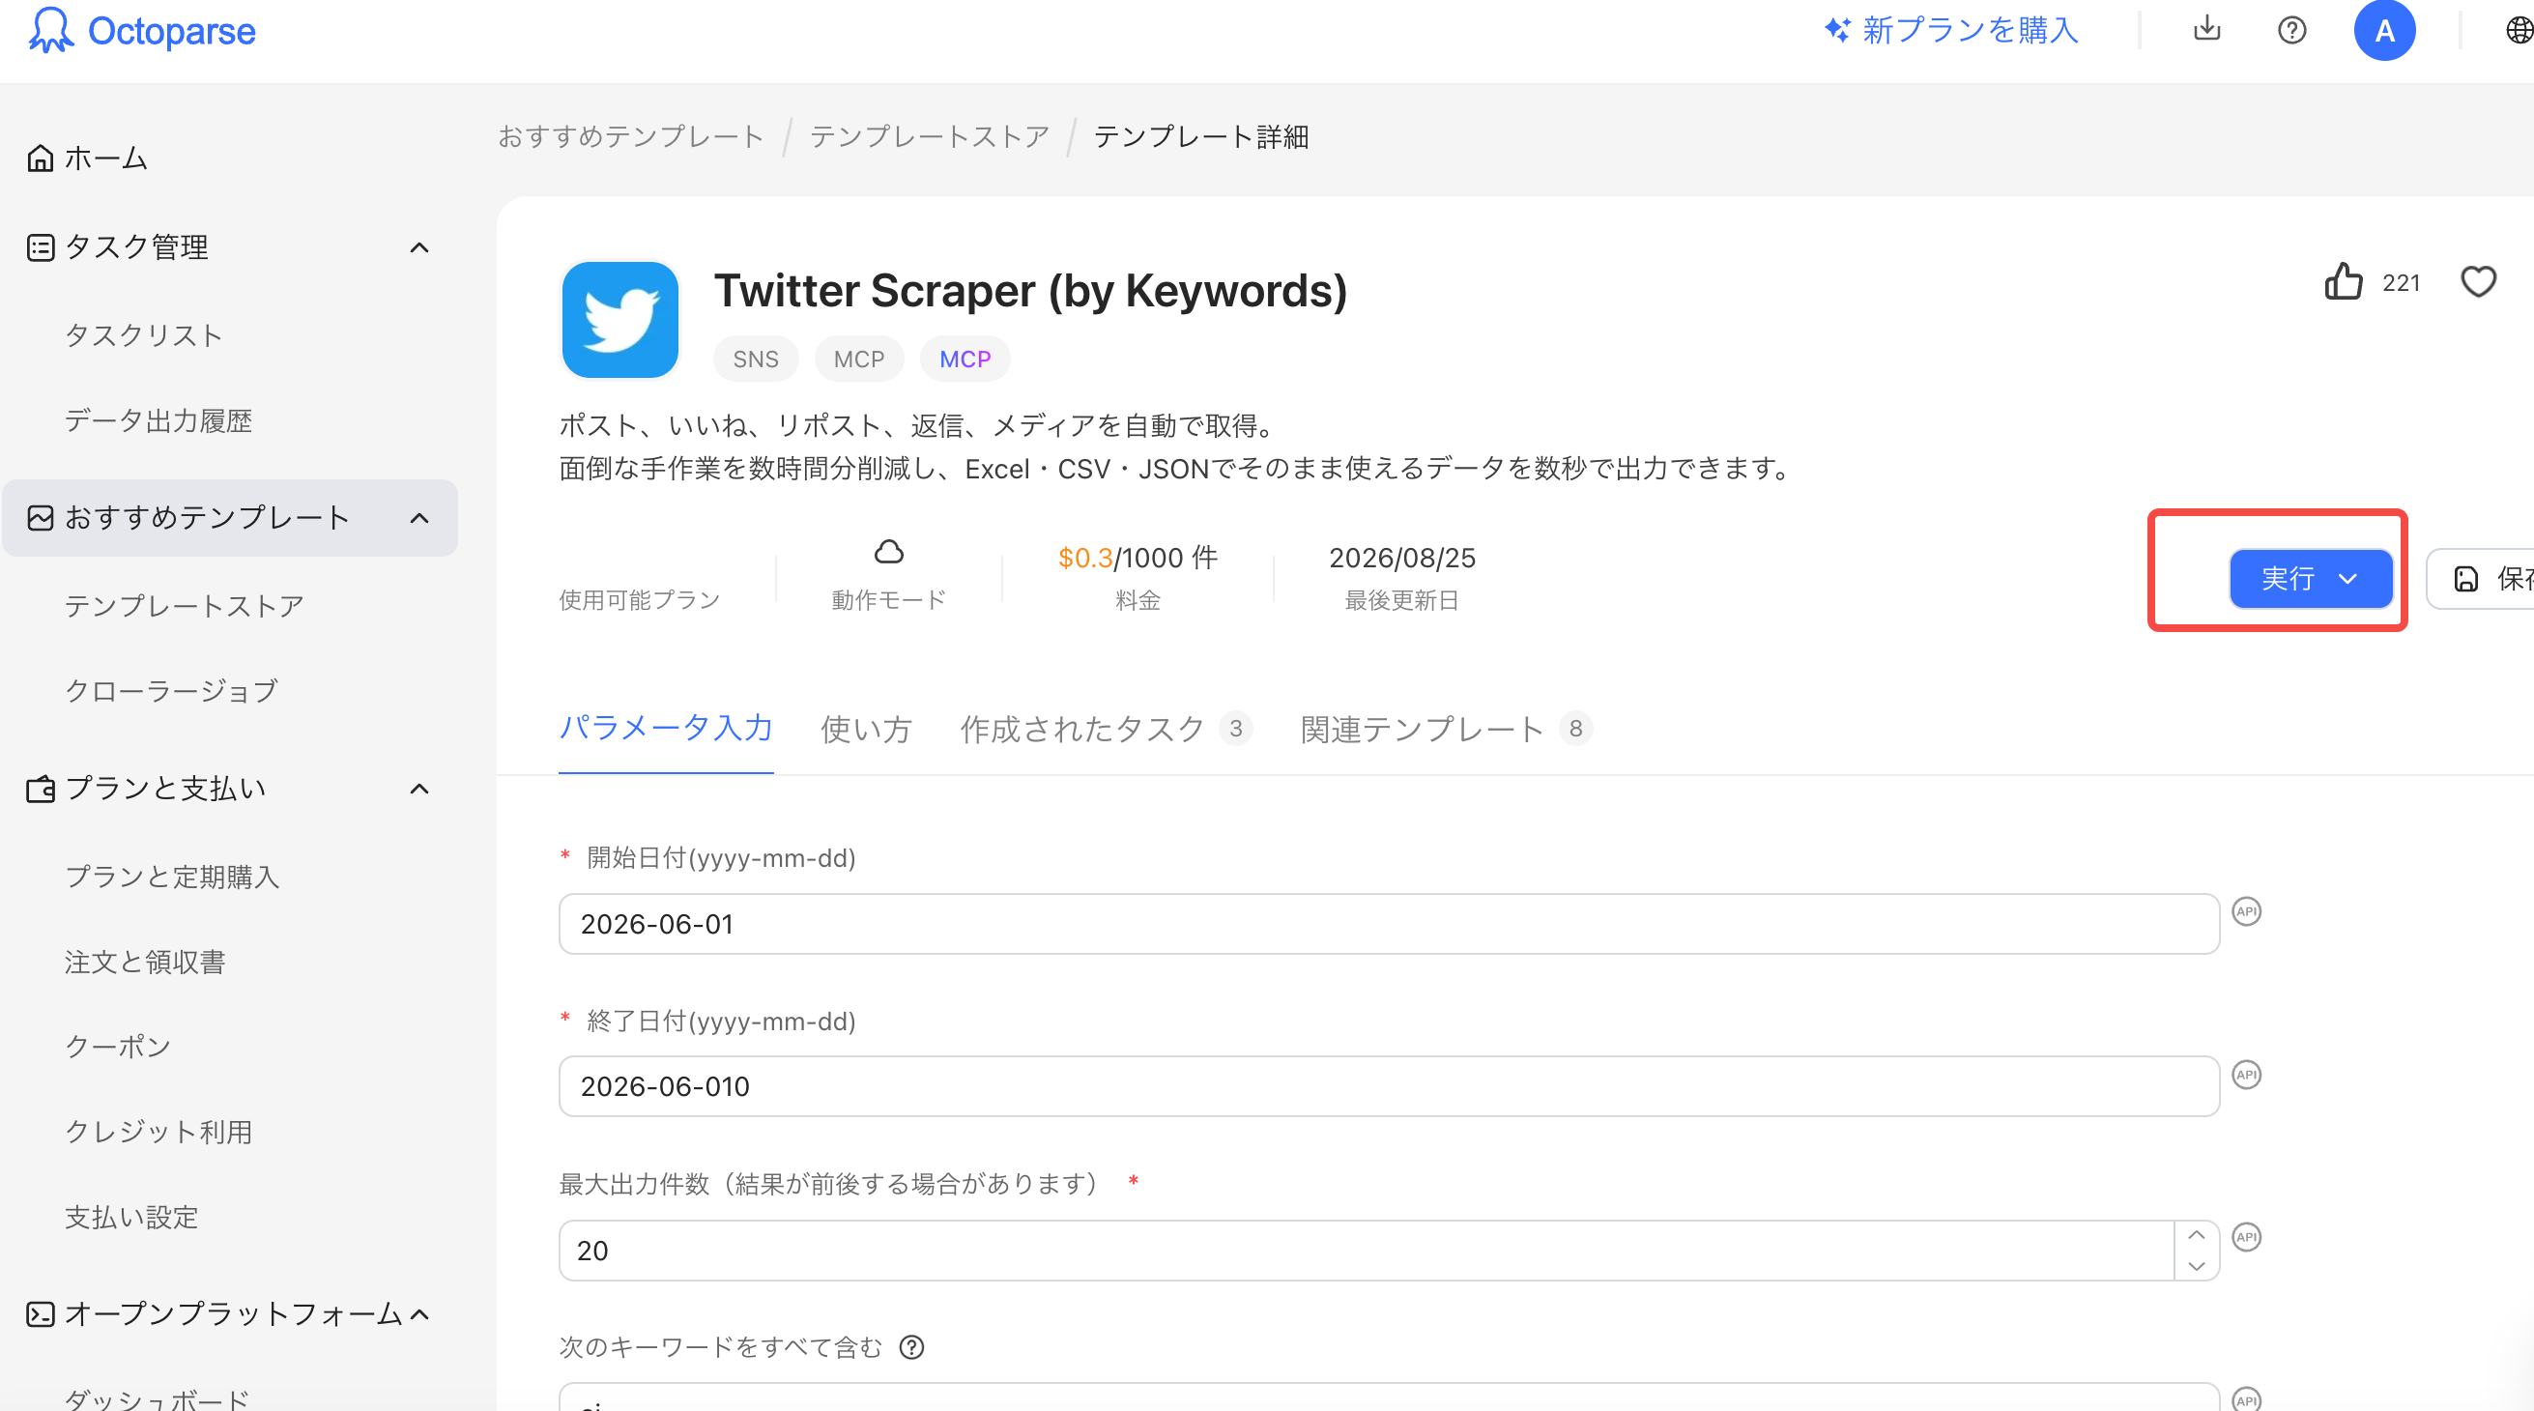
Task: Open タスクリスト in sidebar
Action: pyautogui.click(x=145, y=334)
